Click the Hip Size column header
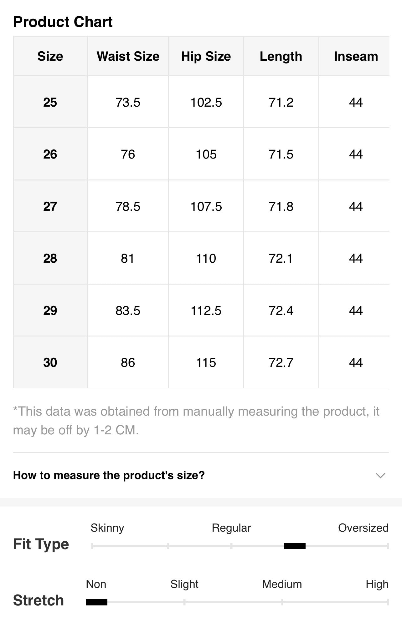402x617 pixels. [x=206, y=56]
